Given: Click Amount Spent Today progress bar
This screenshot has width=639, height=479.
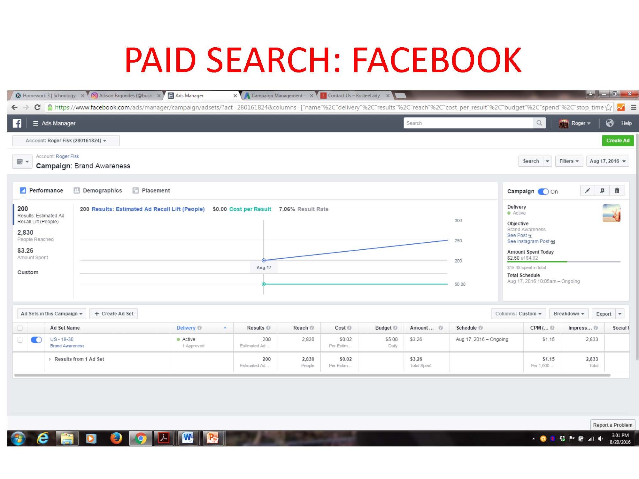Looking at the screenshot, I should click(x=564, y=262).
